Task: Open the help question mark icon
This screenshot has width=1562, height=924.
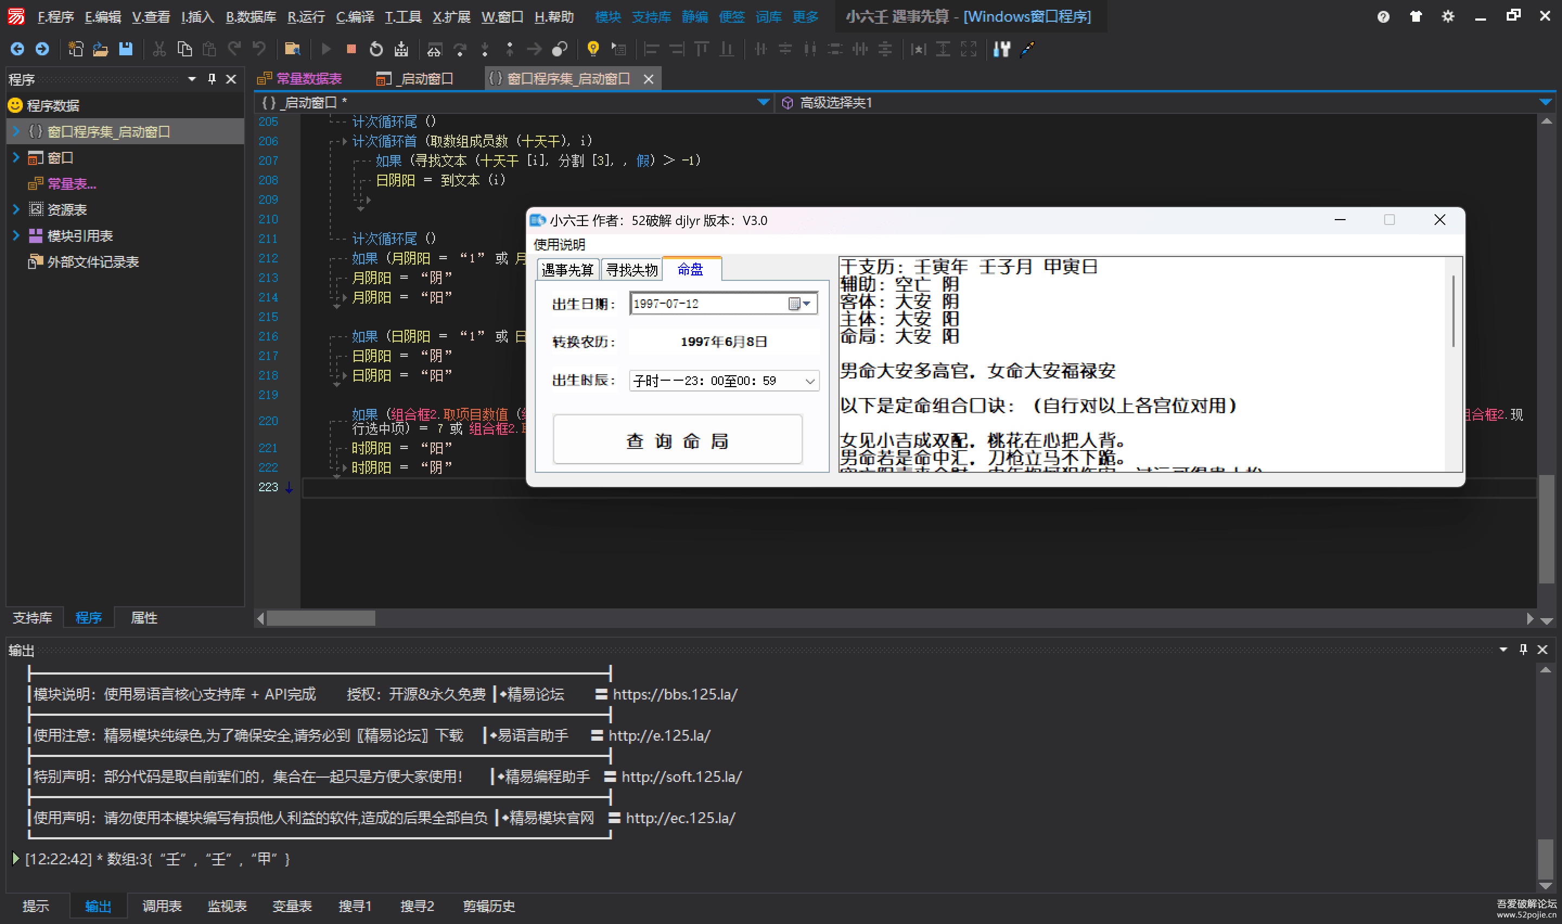Action: coord(1384,17)
